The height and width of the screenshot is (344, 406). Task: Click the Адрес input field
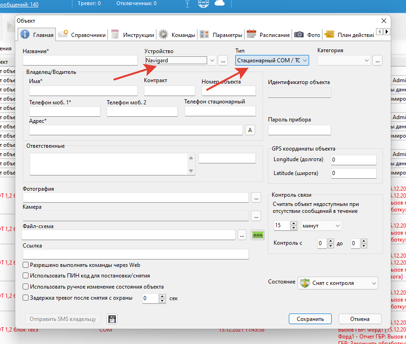136,130
